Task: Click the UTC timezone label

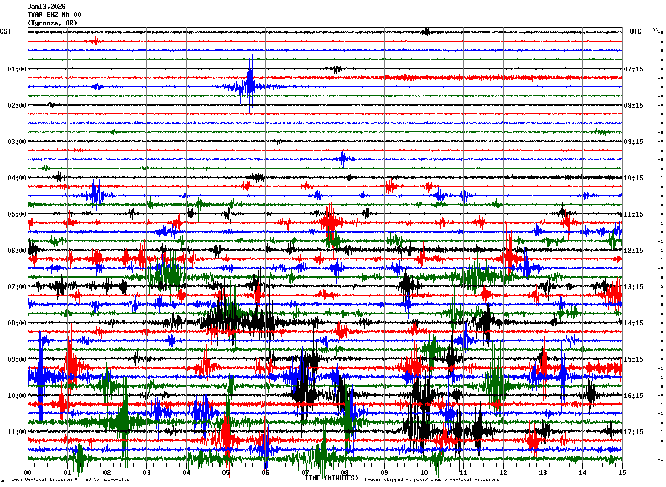Action: coord(635,31)
